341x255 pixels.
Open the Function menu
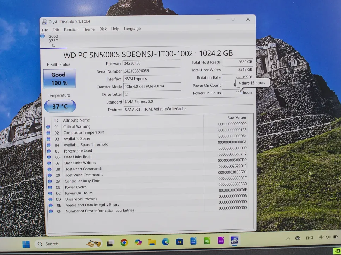(x=71, y=30)
